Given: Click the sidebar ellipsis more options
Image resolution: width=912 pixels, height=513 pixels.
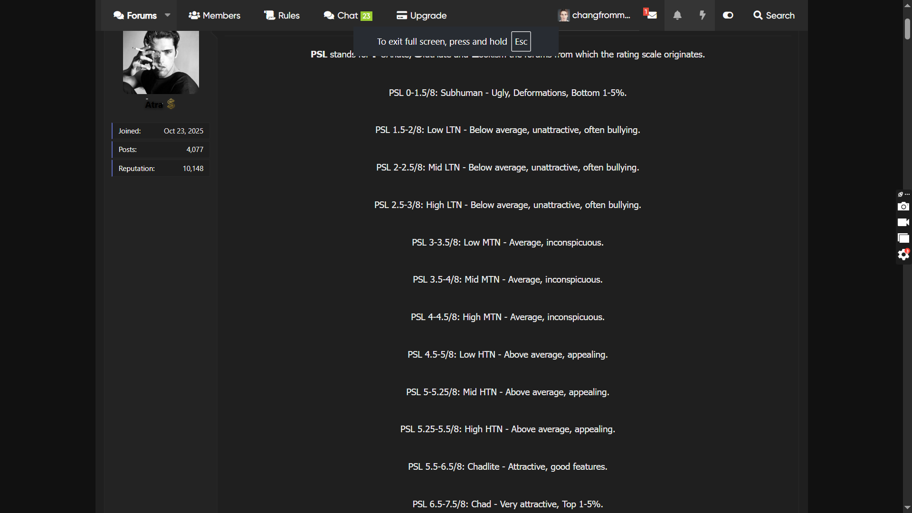Looking at the screenshot, I should (907, 194).
